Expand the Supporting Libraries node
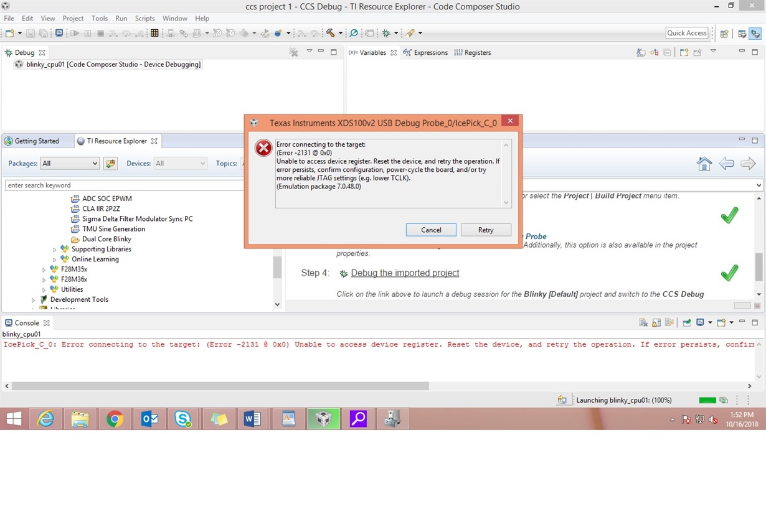766x524 pixels. (x=54, y=249)
